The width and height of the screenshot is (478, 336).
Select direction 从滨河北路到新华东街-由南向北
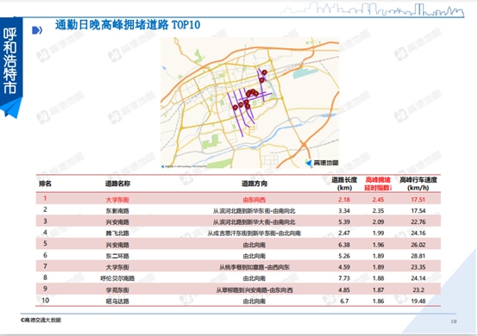pyautogui.click(x=254, y=211)
